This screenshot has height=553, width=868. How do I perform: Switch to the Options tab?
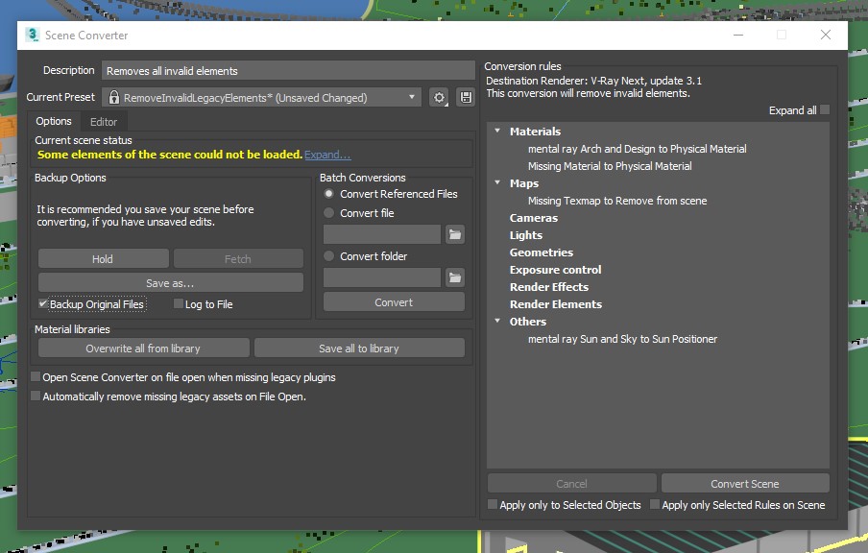pos(54,121)
